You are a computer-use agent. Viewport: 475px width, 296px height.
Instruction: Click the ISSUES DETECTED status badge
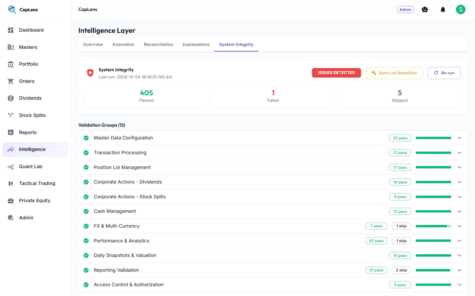pyautogui.click(x=336, y=73)
